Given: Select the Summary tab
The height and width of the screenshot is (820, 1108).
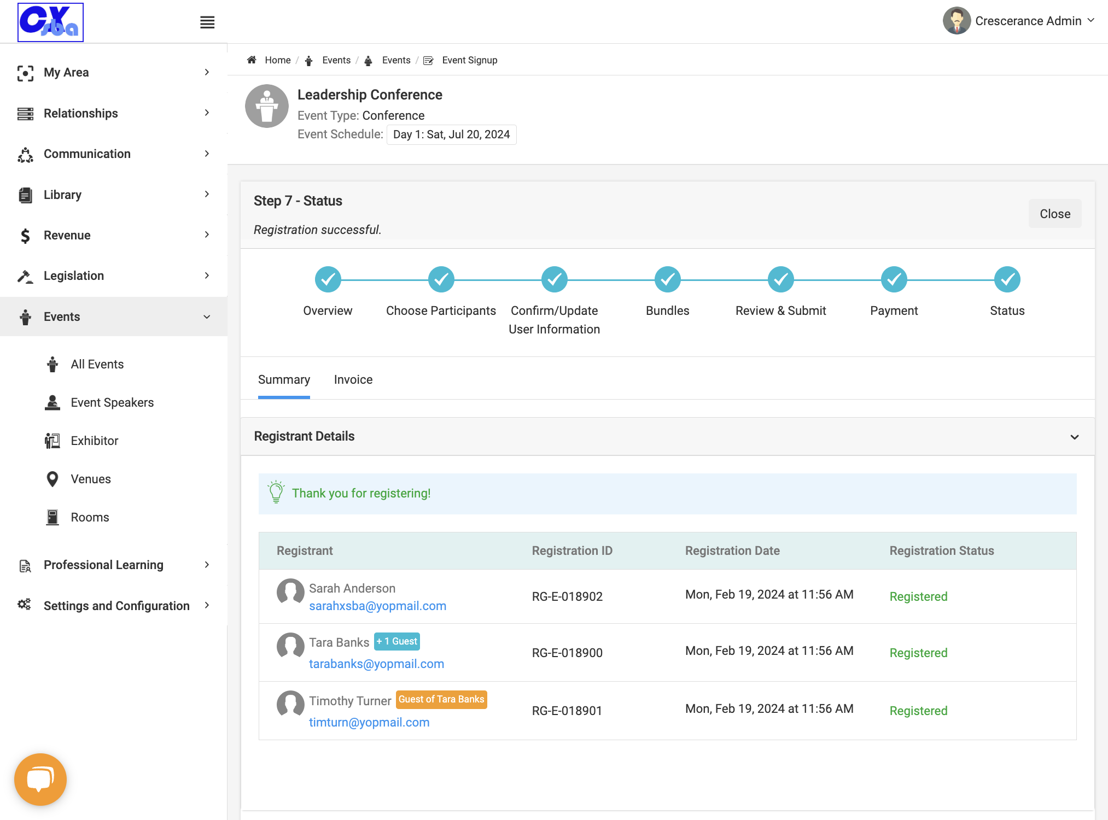Looking at the screenshot, I should [284, 380].
